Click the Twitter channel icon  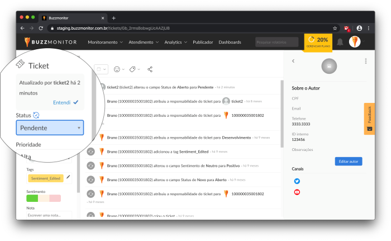297,181
